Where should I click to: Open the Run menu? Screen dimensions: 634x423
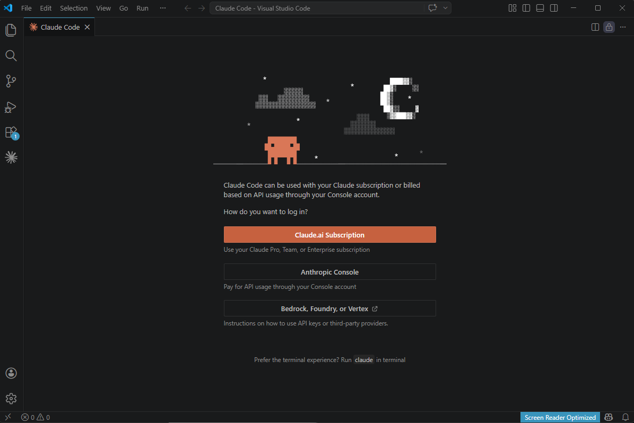[x=142, y=8]
